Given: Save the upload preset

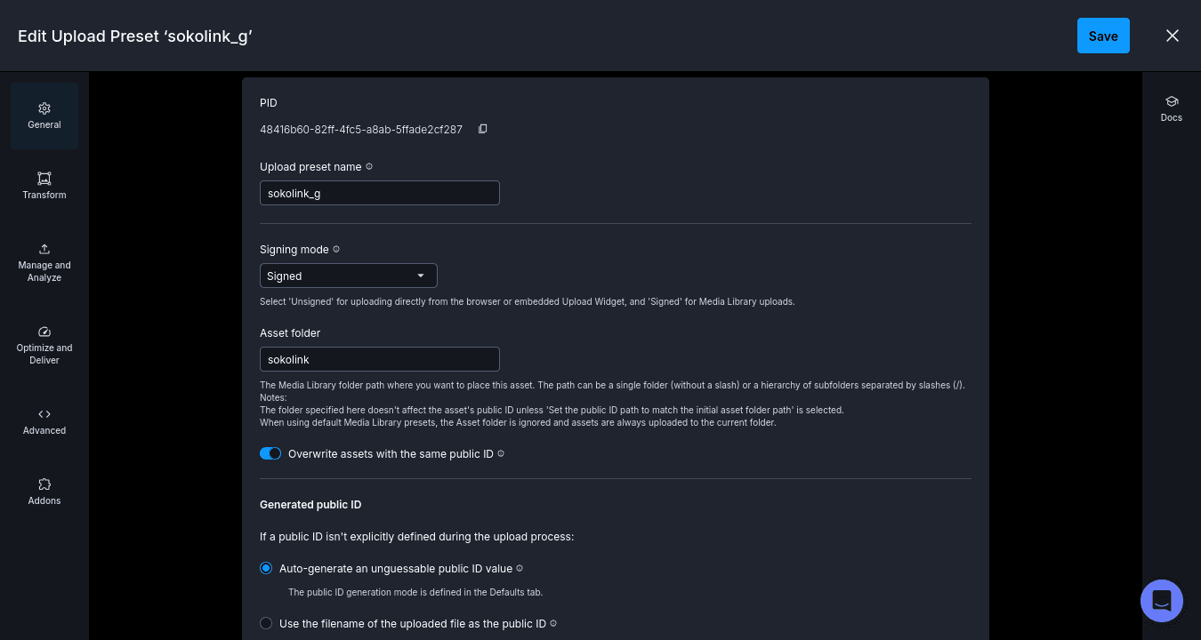Looking at the screenshot, I should point(1103,36).
